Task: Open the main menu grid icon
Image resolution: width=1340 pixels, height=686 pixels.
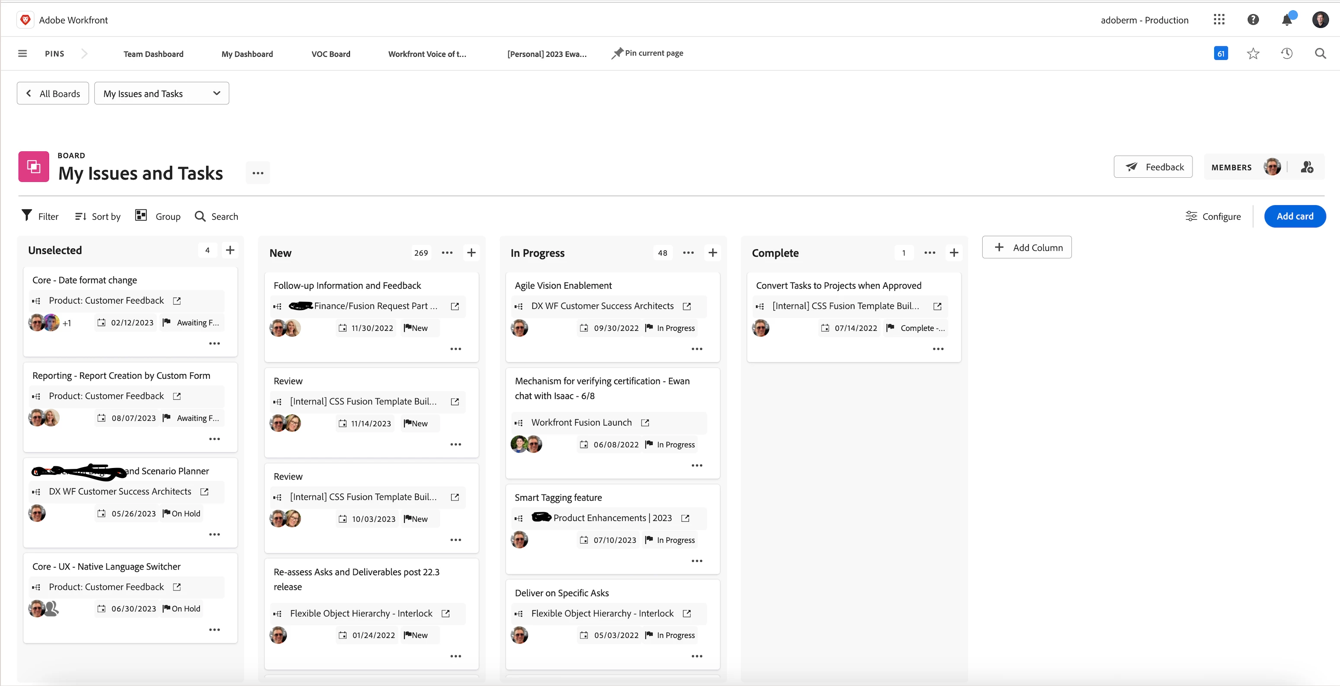Action: click(1219, 20)
